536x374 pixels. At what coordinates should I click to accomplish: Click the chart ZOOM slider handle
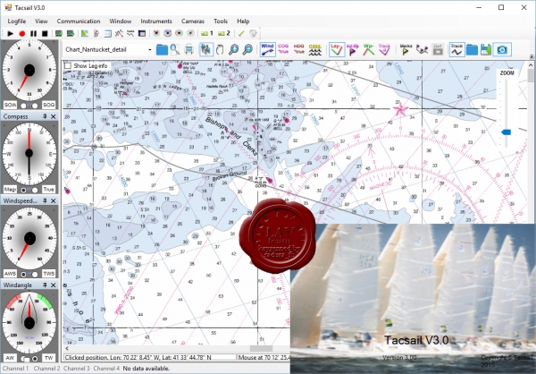coord(507,132)
